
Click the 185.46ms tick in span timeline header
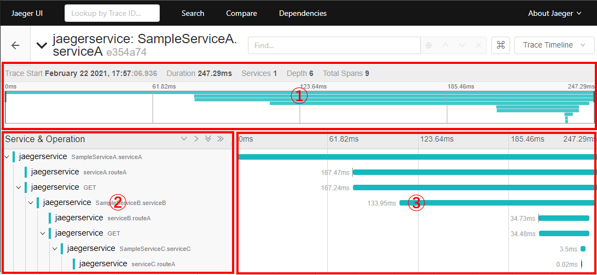pyautogui.click(x=528, y=139)
